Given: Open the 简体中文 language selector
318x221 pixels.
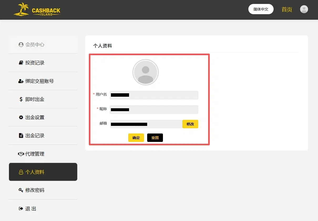Looking at the screenshot, I should (261, 9).
